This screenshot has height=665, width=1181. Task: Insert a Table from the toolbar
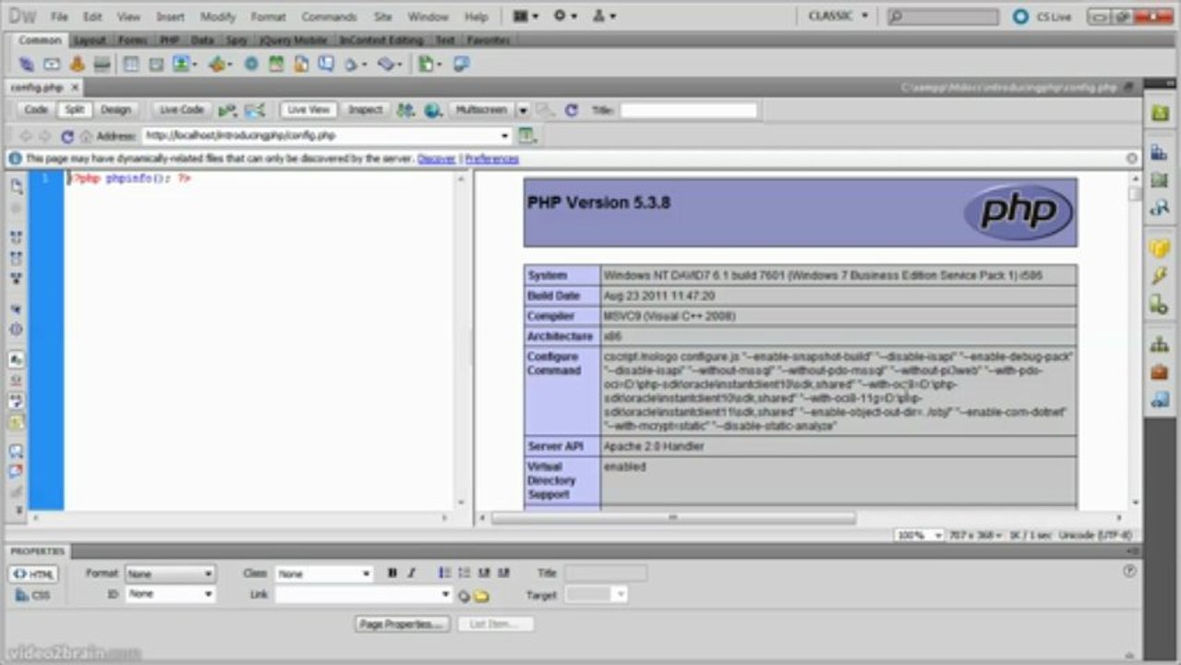coord(131,64)
